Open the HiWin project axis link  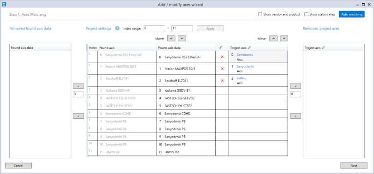click(241, 78)
